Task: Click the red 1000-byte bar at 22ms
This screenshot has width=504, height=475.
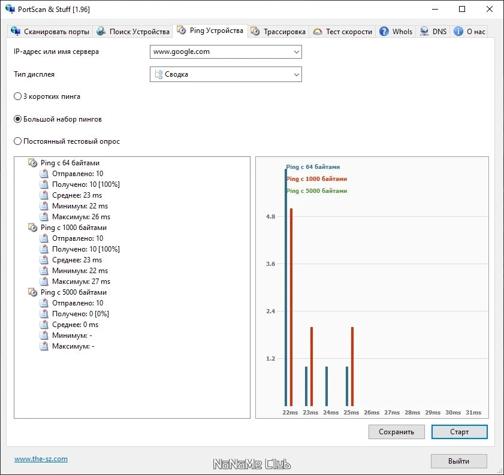Action: pyautogui.click(x=291, y=307)
